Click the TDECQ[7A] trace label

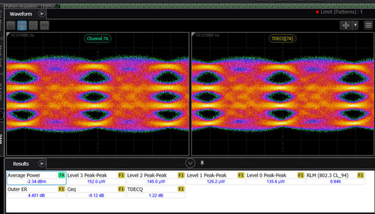(x=283, y=38)
